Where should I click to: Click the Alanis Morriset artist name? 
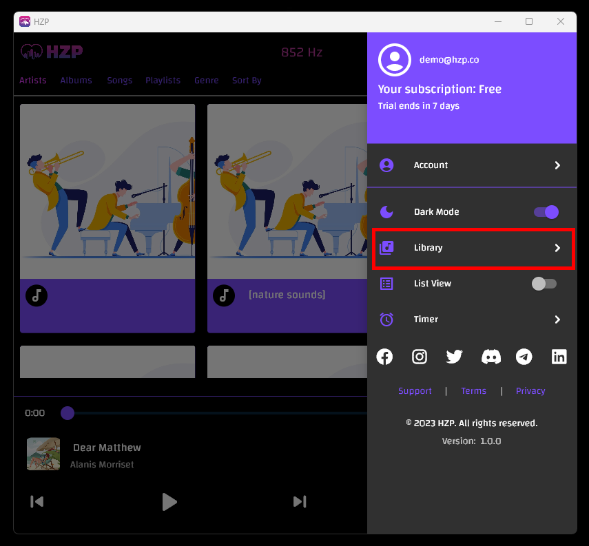pos(102,465)
